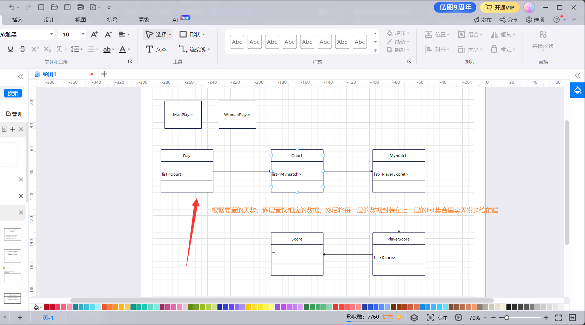Open the layers icon in the status bar
Image resolution: width=585 pixels, height=325 pixels.
point(414,318)
